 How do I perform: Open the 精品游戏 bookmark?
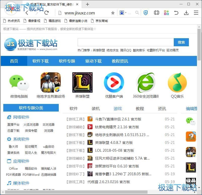point(52,21)
